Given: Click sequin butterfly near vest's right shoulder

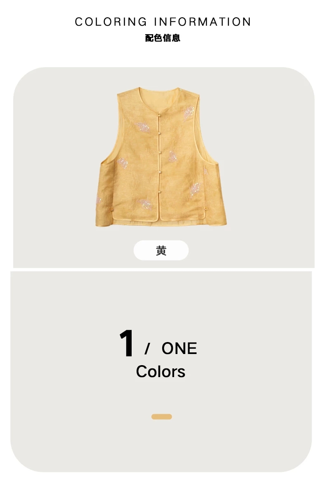Looking at the screenshot, I should [x=189, y=113].
